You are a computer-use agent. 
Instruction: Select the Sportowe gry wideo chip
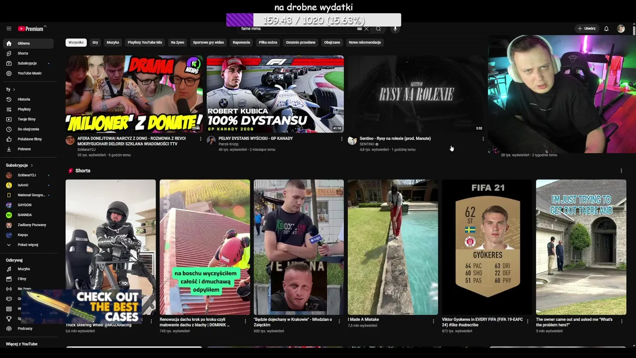tap(208, 42)
